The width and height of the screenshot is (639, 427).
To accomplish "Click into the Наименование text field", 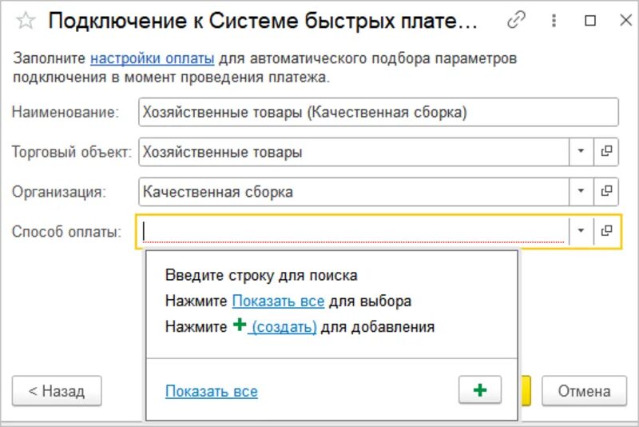I will point(378,112).
